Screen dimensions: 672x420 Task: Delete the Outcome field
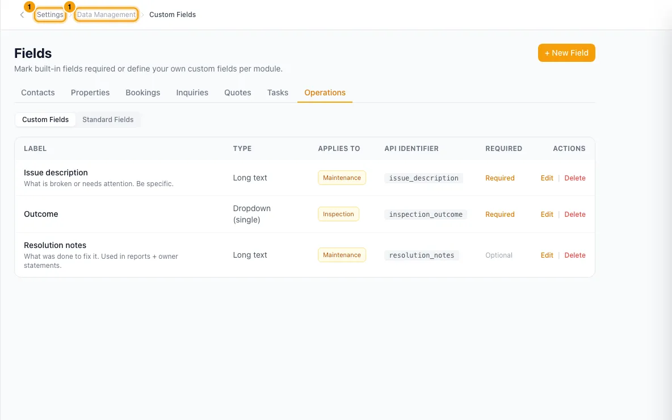coord(575,215)
